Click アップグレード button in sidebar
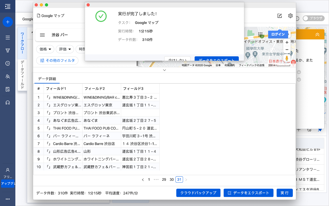The height and width of the screenshot is (206, 329). point(8,183)
